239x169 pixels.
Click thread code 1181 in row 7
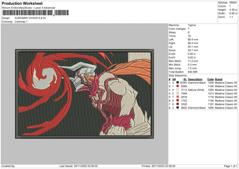(211, 104)
